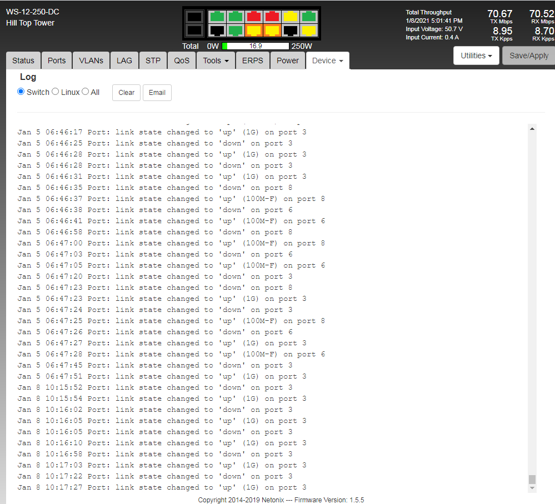Open the ERPS tab
Image resolution: width=555 pixels, height=504 pixels.
coord(253,61)
